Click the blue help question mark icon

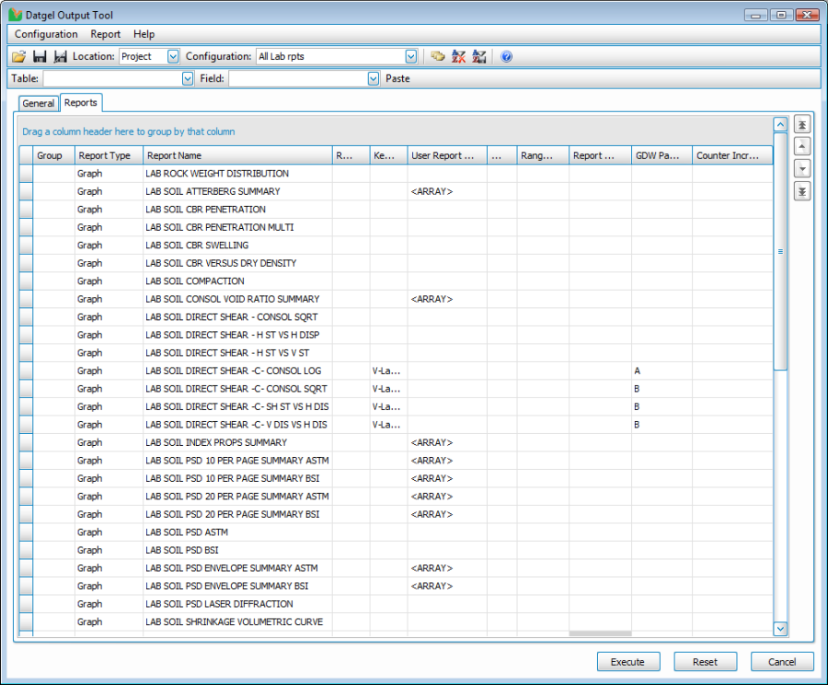click(x=506, y=57)
